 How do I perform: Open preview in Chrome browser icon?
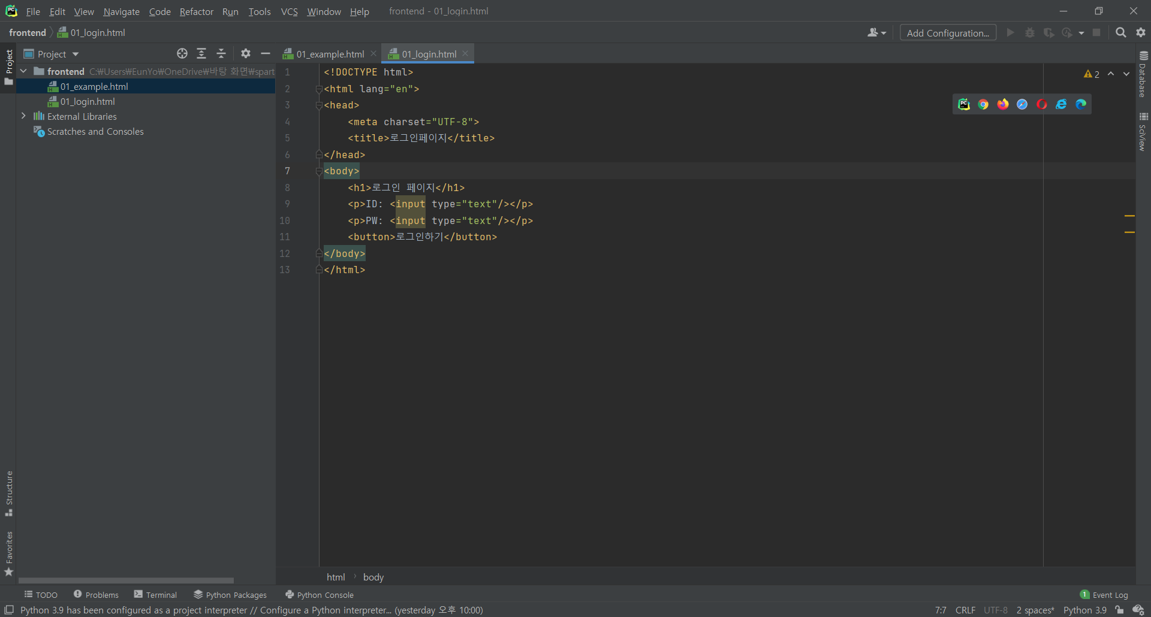click(x=983, y=104)
